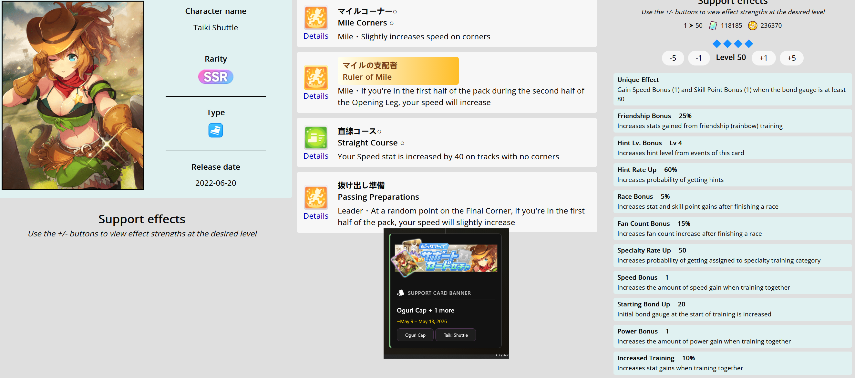The image size is (855, 378).
Task: Click the Mile Corners skill icon
Action: [315, 17]
